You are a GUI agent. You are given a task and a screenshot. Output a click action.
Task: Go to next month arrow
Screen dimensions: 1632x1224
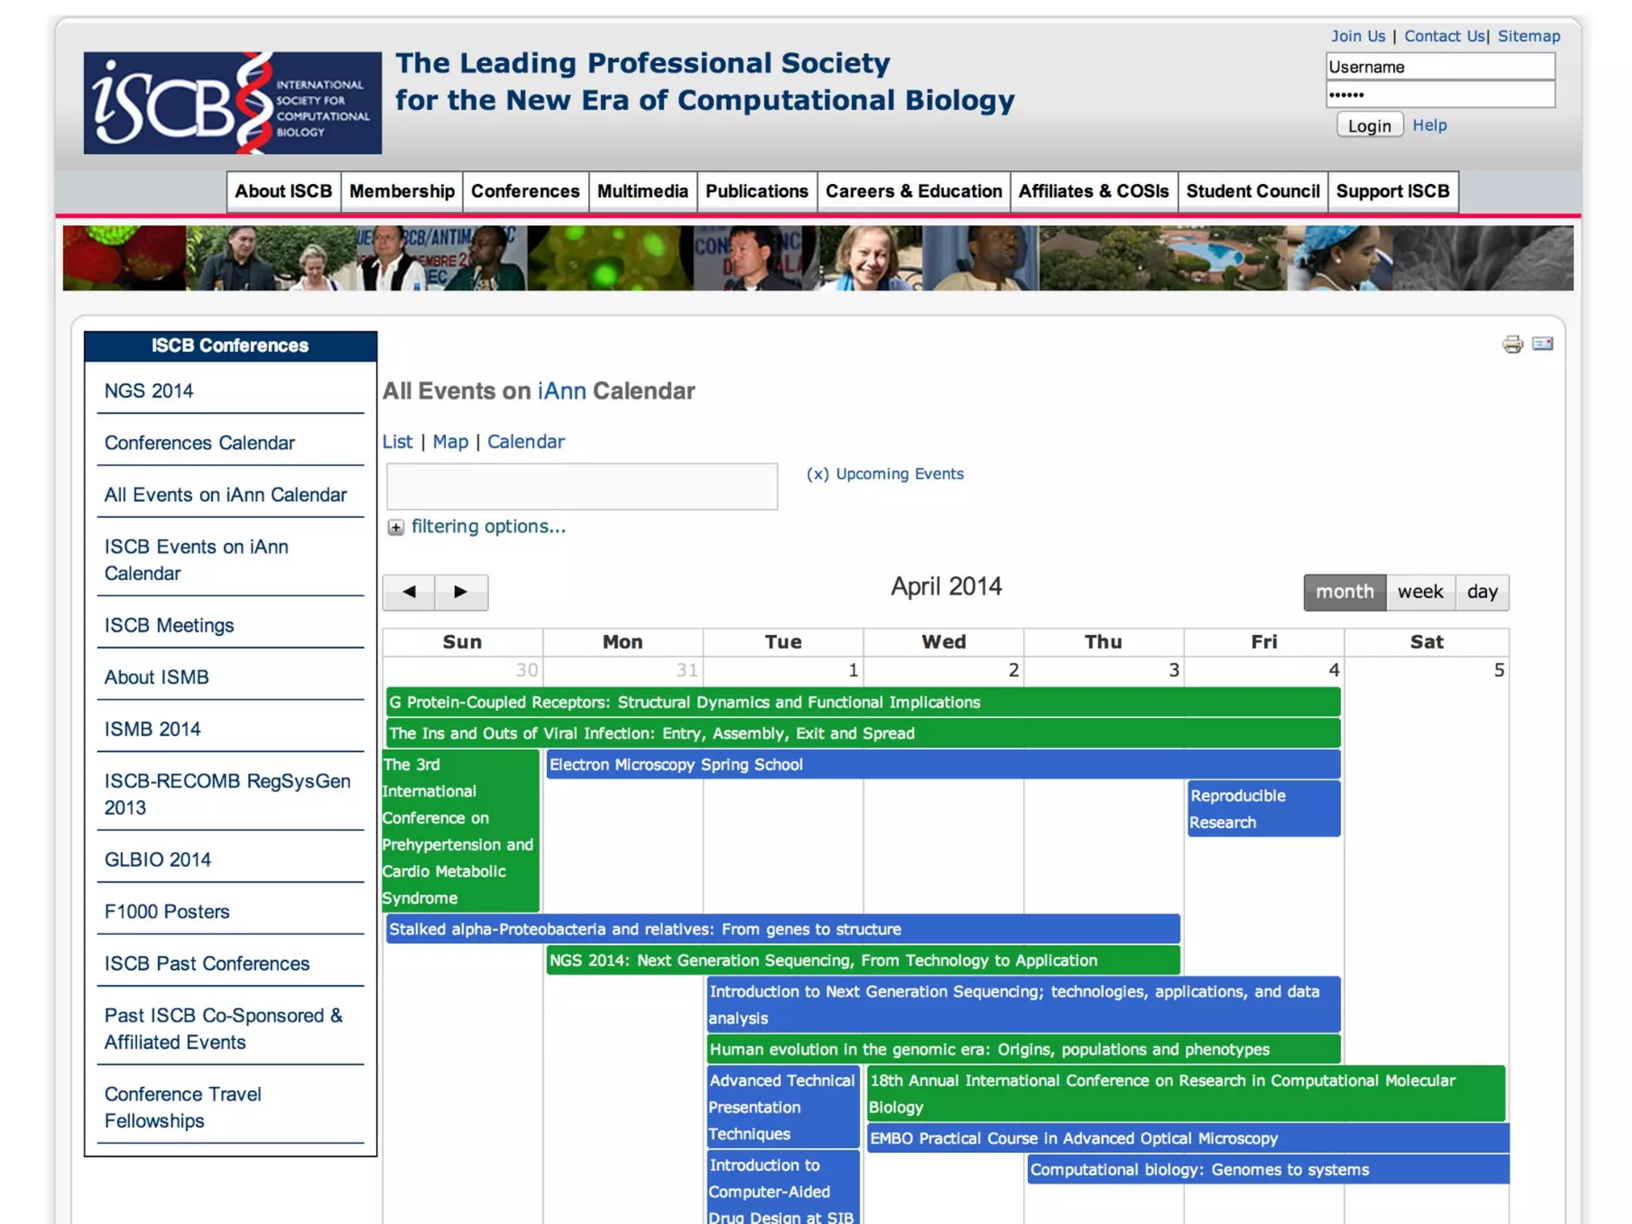click(461, 592)
